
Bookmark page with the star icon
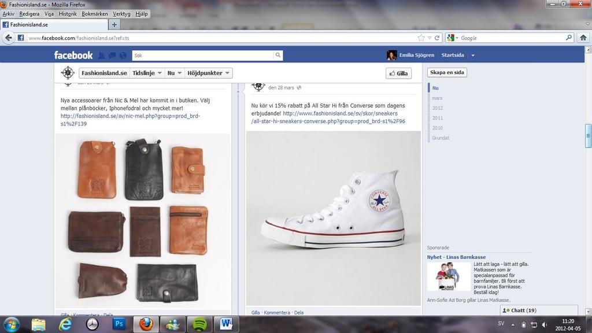tap(421, 38)
